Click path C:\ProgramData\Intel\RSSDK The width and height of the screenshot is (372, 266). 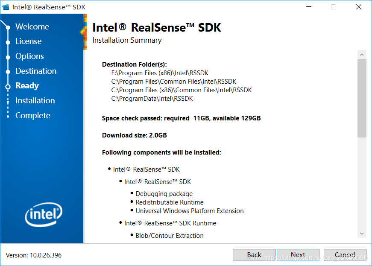(x=152, y=99)
